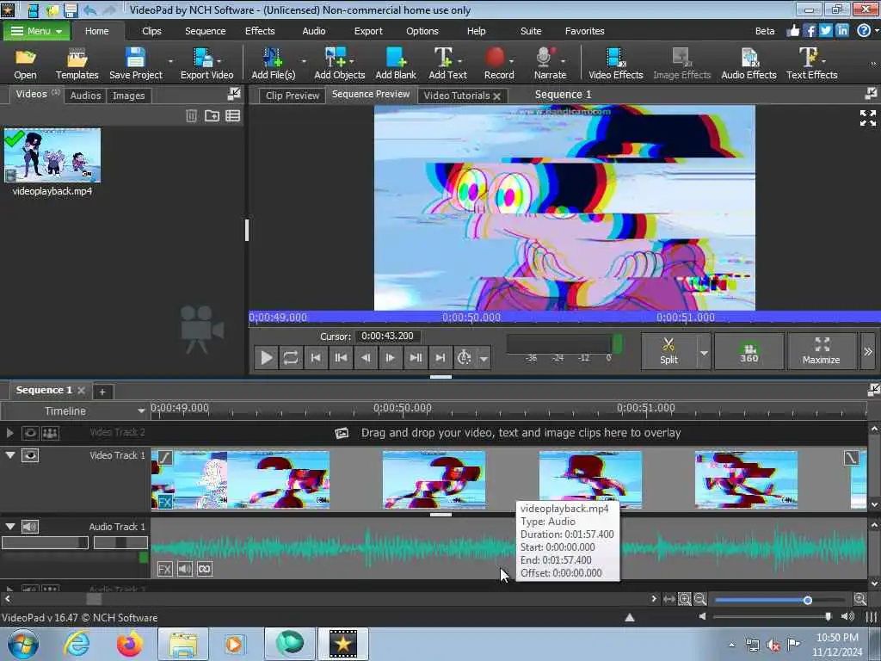The height and width of the screenshot is (661, 881).
Task: Open the Menu dropdown button
Action: [x=36, y=31]
